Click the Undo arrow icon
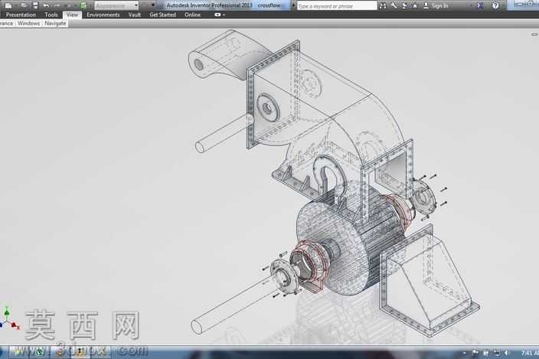The image size is (539, 359). [46, 5]
